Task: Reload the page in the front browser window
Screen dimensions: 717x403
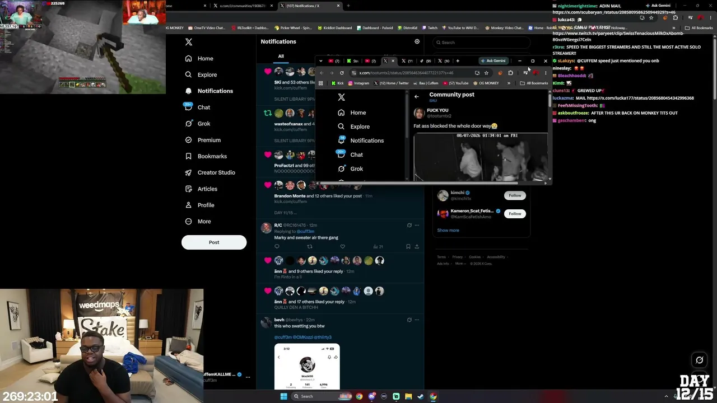Action: pyautogui.click(x=342, y=73)
